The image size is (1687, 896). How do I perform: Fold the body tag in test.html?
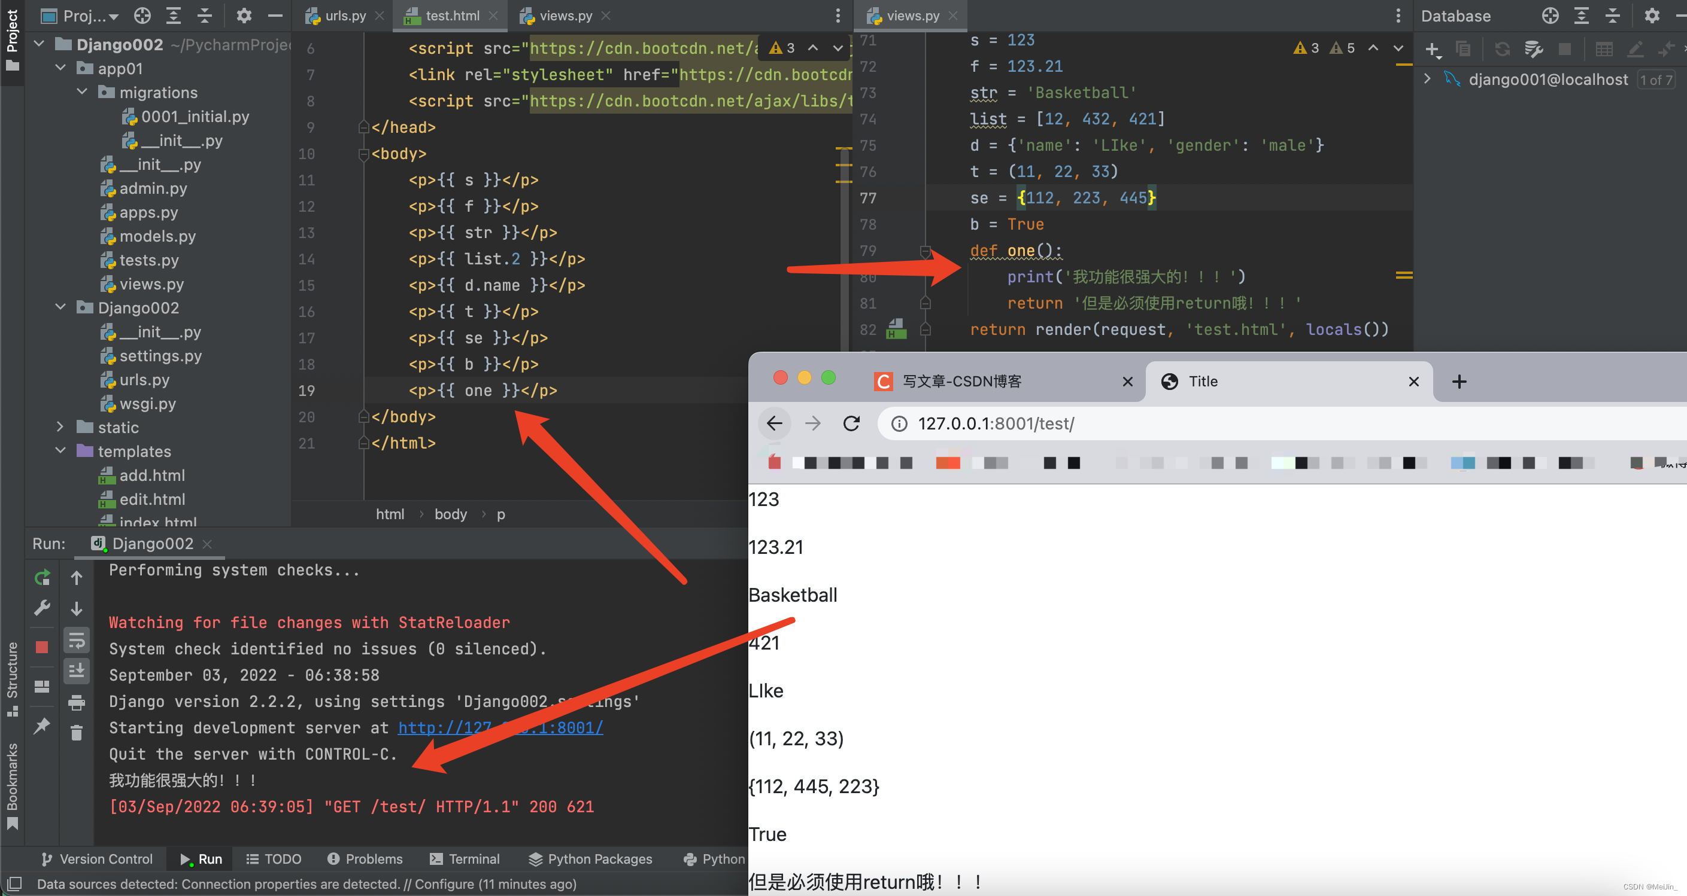click(x=364, y=154)
